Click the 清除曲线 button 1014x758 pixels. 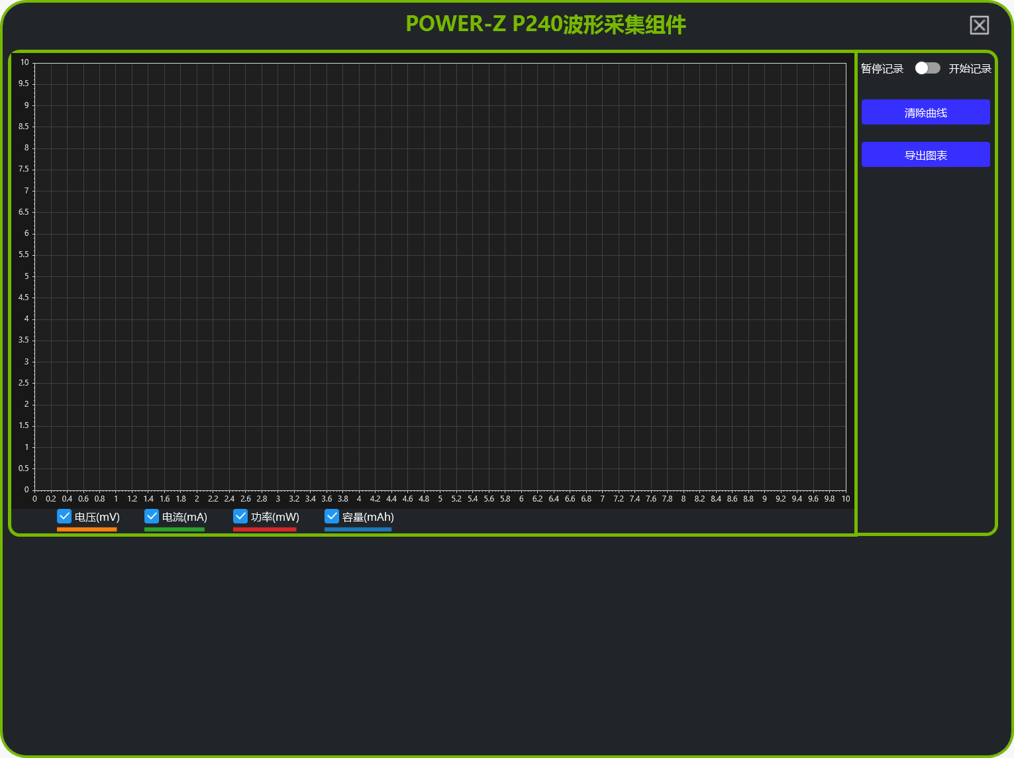pos(925,112)
